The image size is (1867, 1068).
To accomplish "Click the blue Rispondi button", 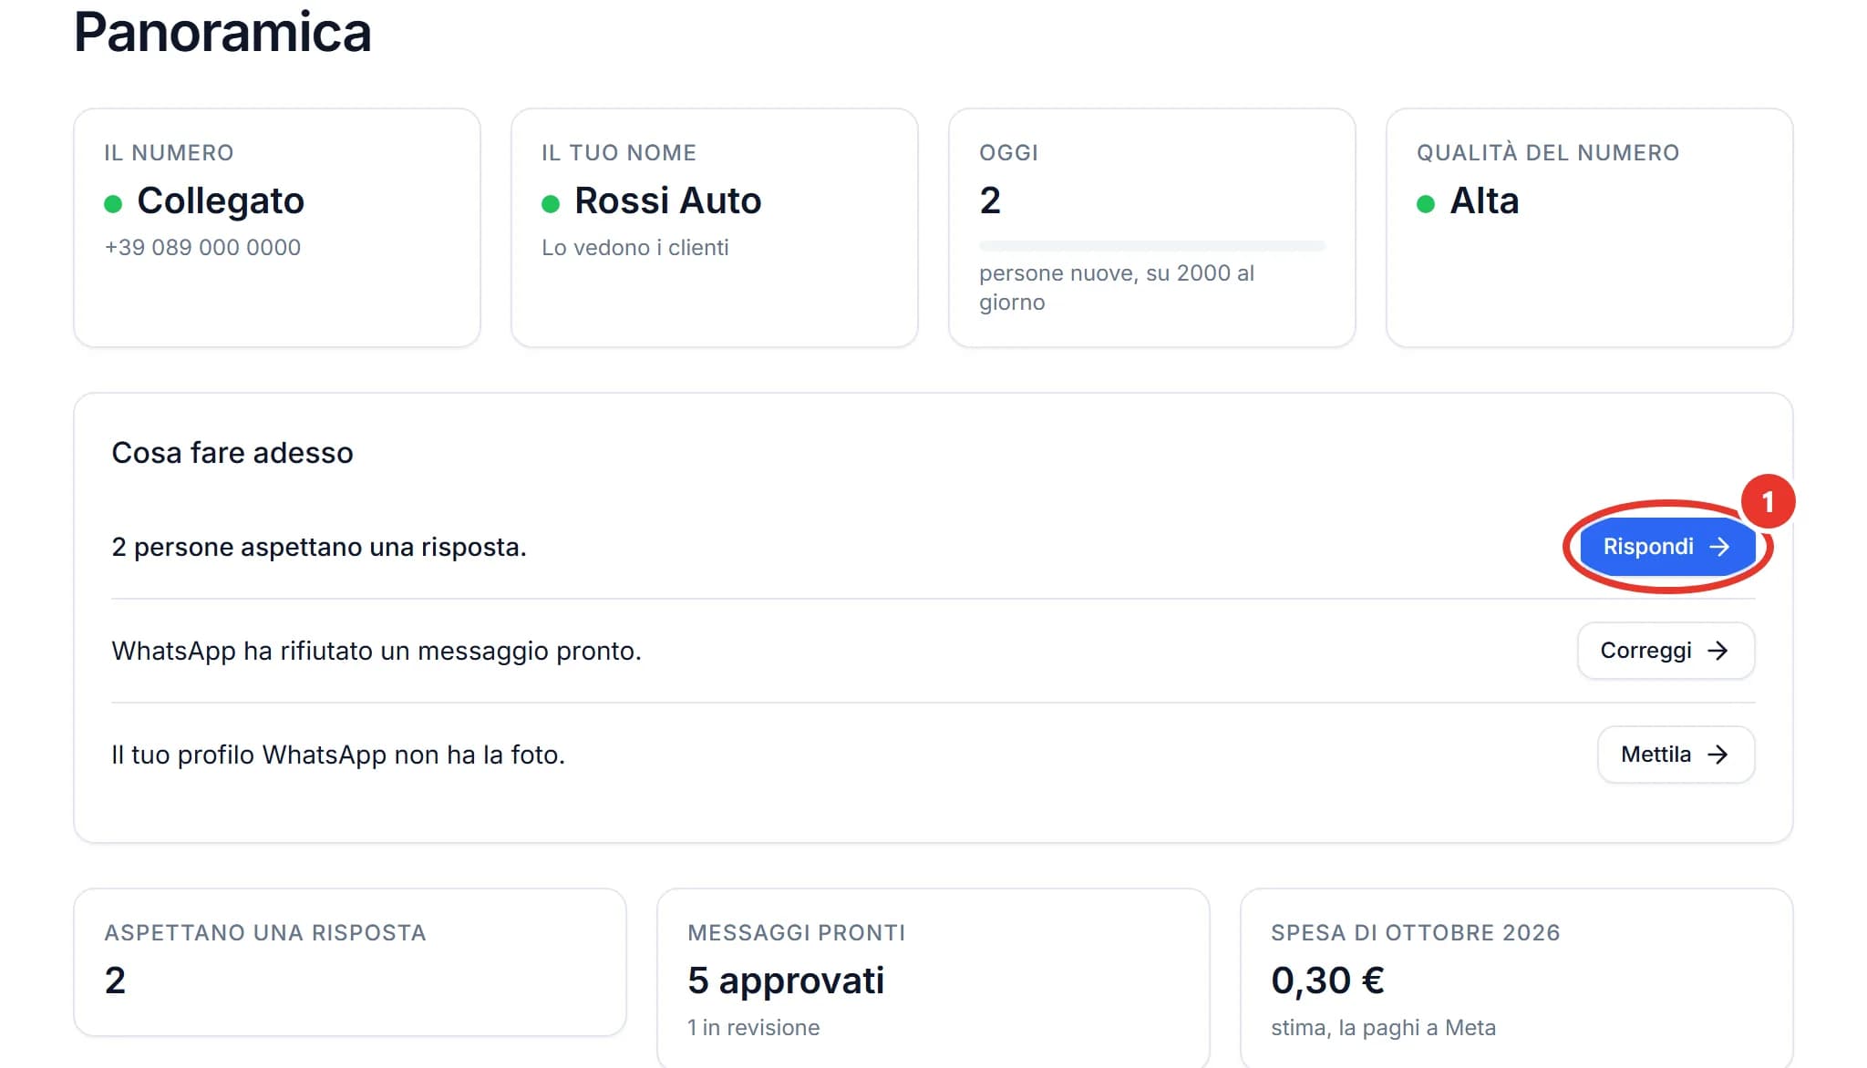I will (x=1666, y=547).
